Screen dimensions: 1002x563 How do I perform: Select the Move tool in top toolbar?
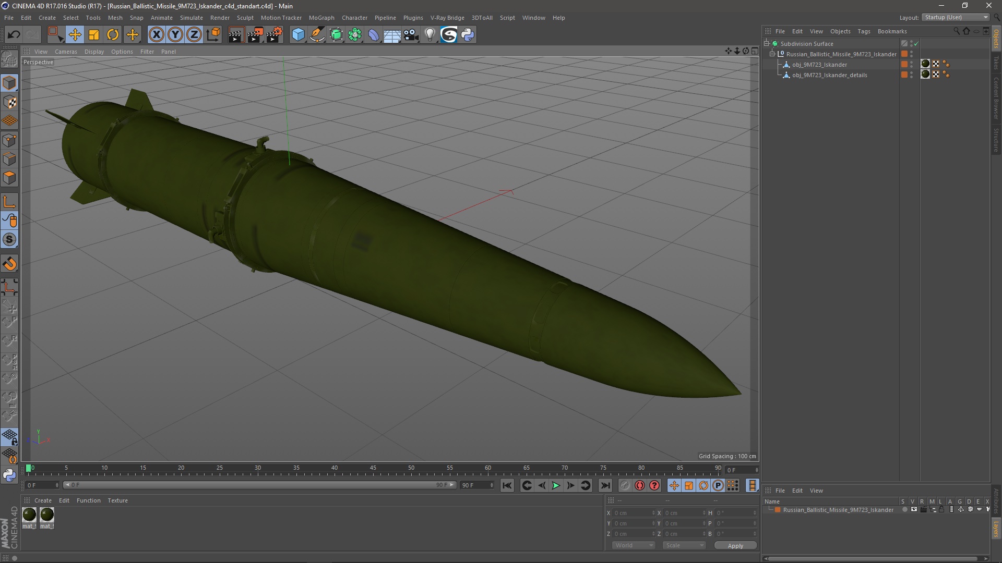click(75, 35)
